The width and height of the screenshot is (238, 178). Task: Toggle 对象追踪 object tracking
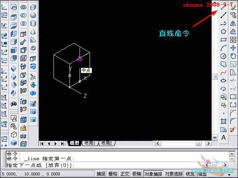tap(174, 174)
